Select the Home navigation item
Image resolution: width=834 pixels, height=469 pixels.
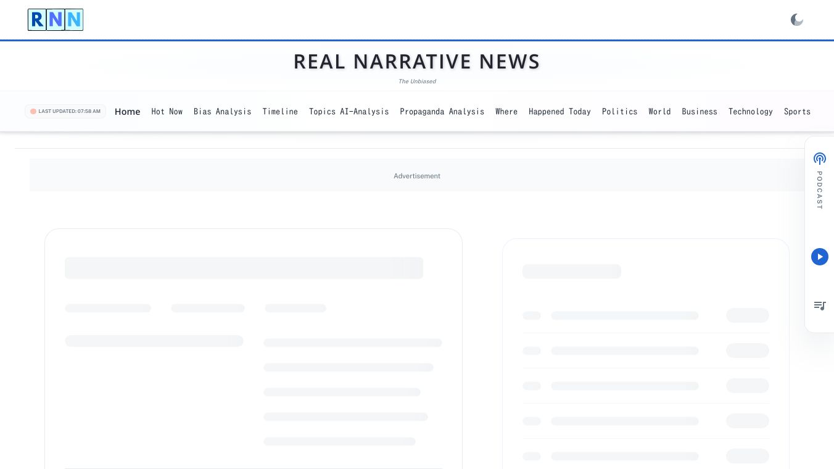pos(128,112)
